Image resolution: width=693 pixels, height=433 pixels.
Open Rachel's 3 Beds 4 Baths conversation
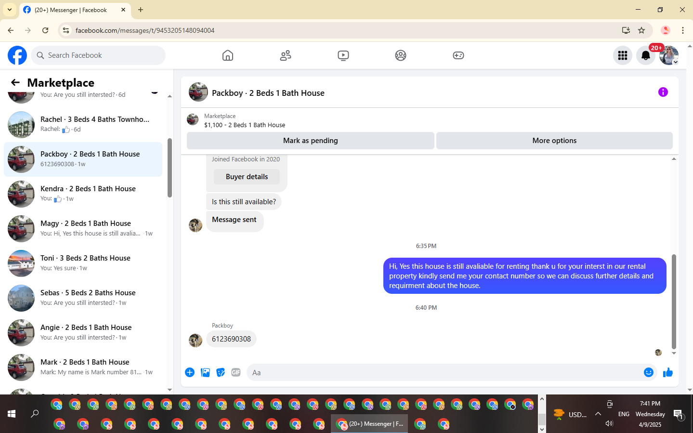pyautogui.click(x=83, y=125)
